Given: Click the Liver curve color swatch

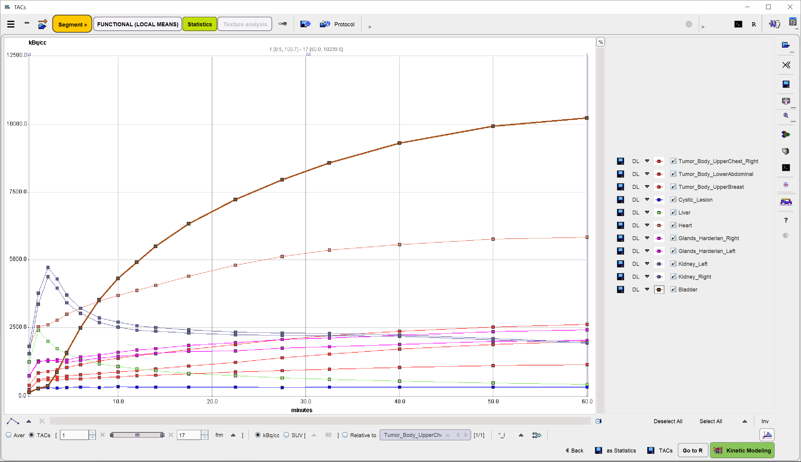Looking at the screenshot, I should 659,213.
